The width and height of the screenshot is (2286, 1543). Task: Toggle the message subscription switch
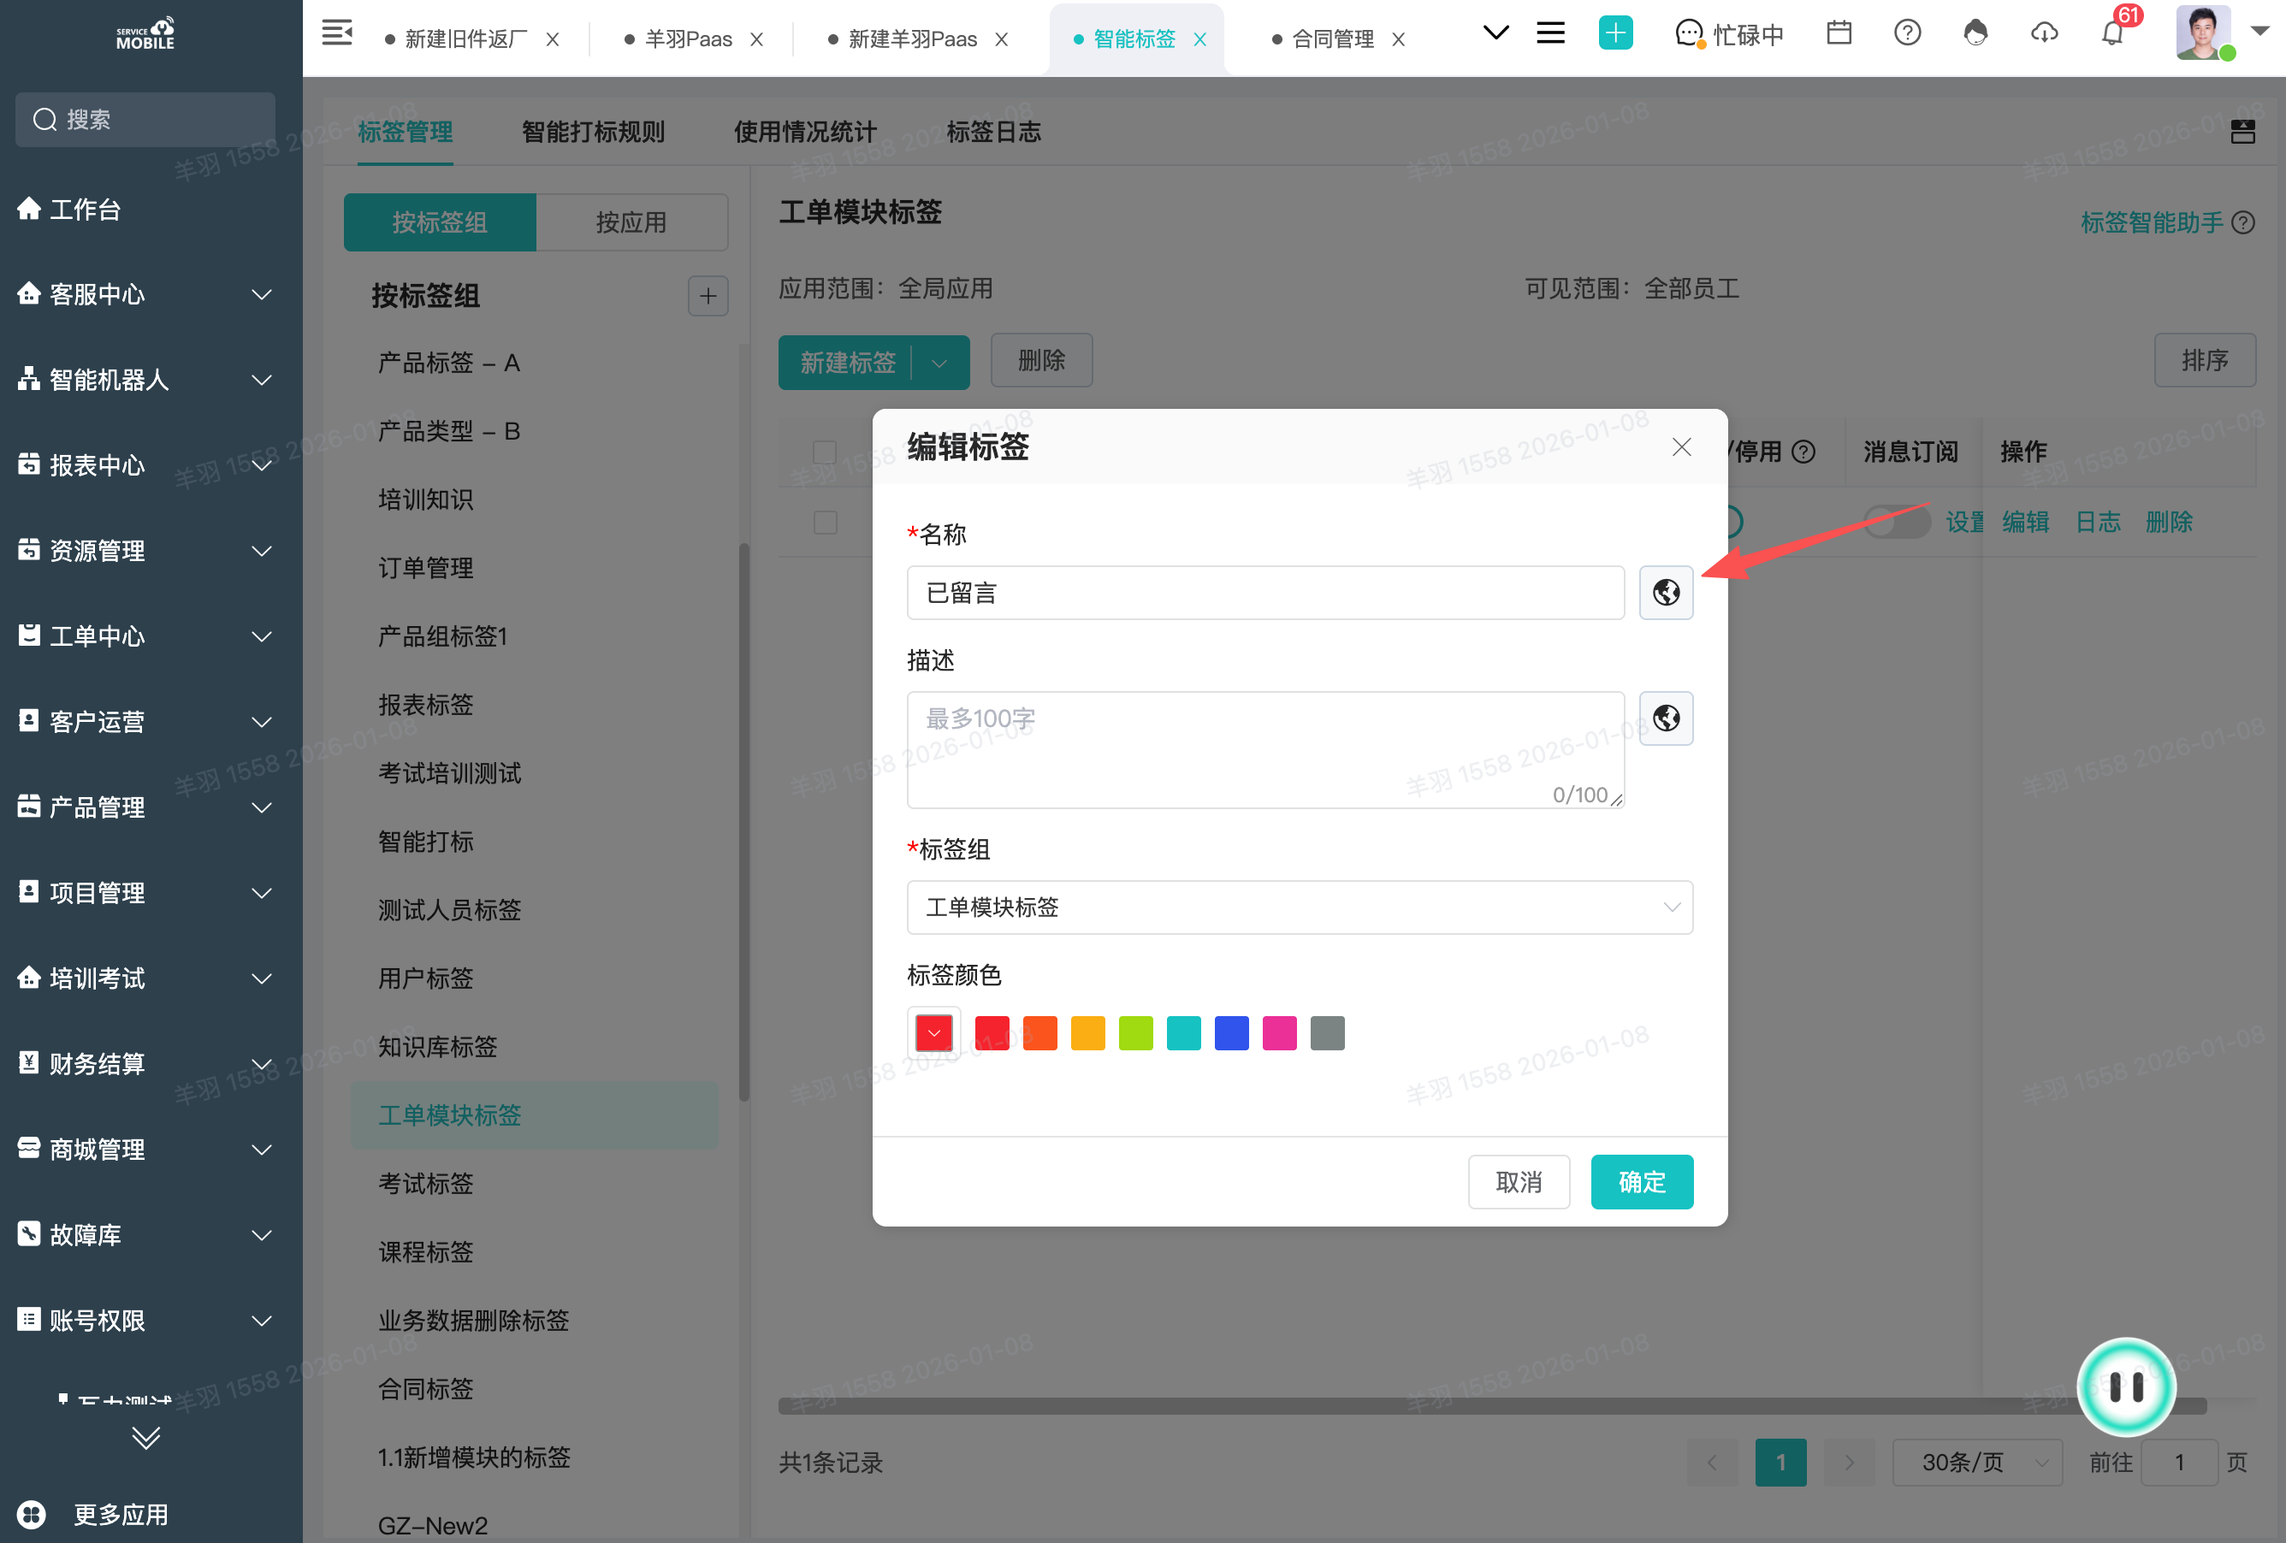[1896, 521]
